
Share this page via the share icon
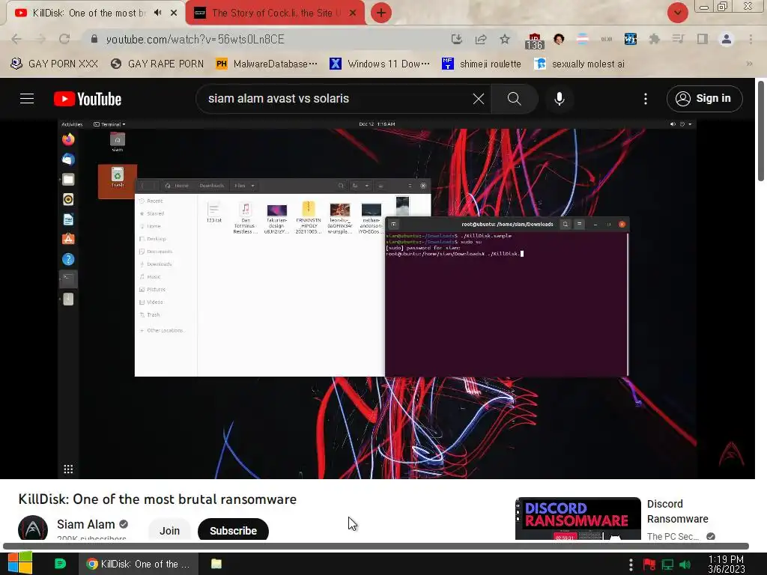(x=481, y=39)
